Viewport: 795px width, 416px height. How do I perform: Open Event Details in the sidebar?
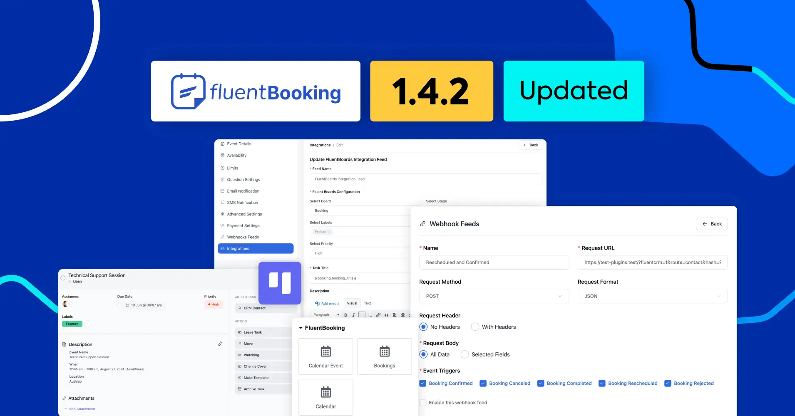coord(236,144)
